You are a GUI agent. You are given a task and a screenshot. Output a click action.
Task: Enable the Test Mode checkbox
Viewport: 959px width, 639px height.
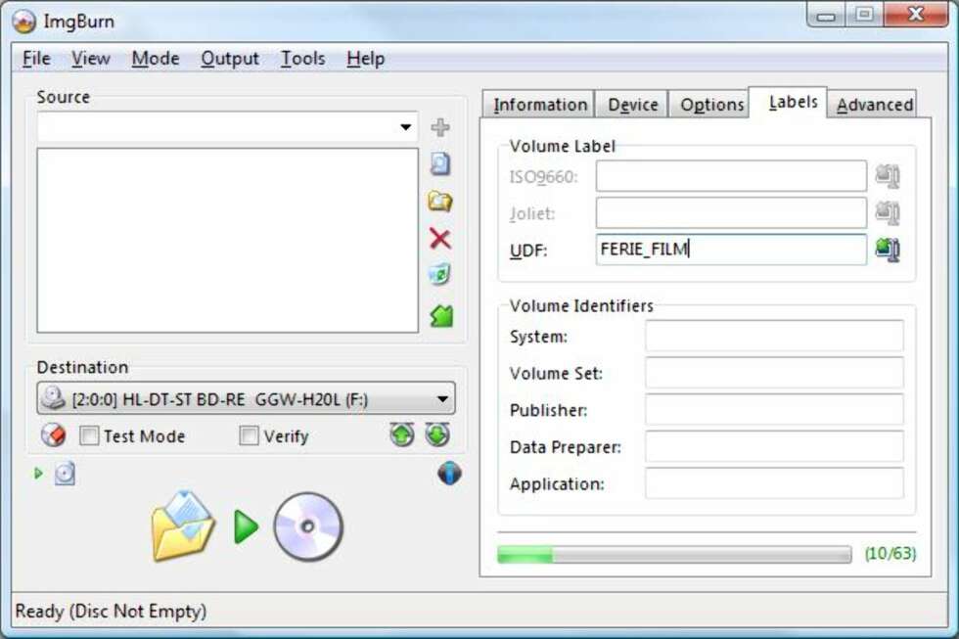tap(89, 436)
